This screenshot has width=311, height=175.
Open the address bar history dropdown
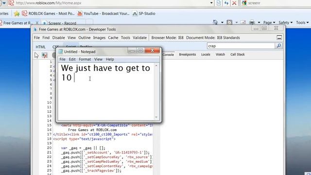click(211, 3)
